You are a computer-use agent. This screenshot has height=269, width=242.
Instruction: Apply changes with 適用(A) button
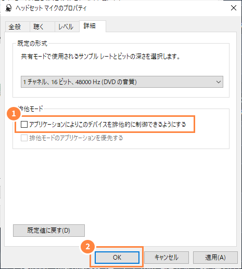pos(215,258)
